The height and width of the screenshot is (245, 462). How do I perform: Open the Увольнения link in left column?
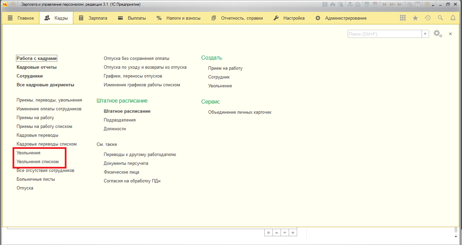(28, 153)
